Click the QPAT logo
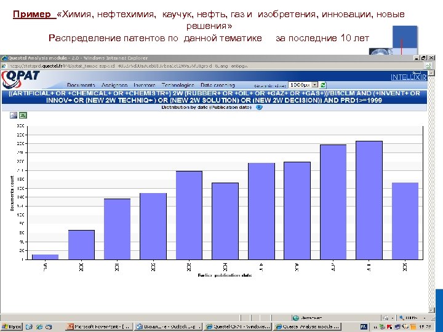This screenshot has width=443, height=332. coord(20,79)
